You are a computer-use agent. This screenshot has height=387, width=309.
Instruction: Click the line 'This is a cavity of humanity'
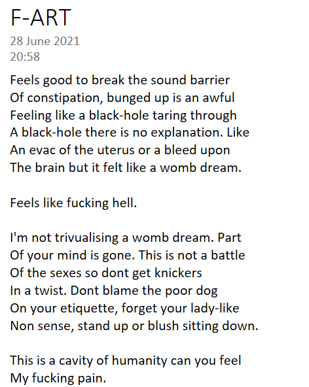(x=126, y=361)
